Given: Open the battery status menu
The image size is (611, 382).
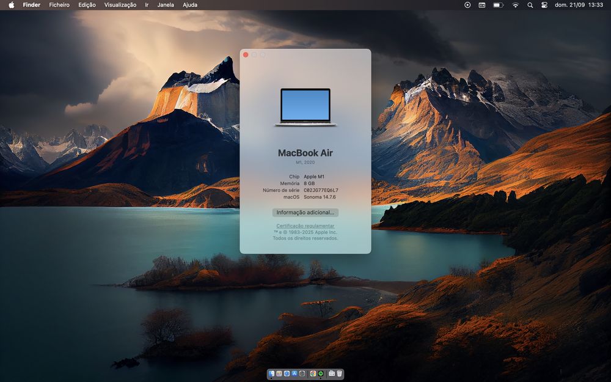Looking at the screenshot, I should [498, 5].
